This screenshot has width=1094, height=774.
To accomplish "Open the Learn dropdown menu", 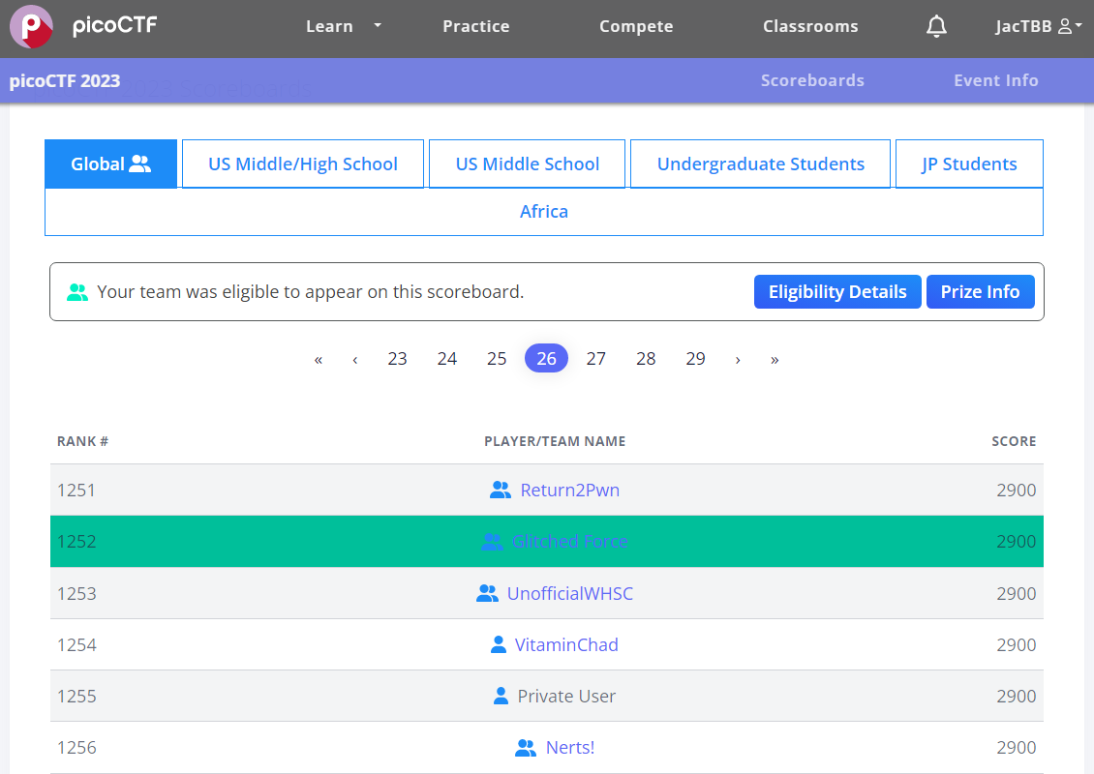I will pyautogui.click(x=344, y=26).
